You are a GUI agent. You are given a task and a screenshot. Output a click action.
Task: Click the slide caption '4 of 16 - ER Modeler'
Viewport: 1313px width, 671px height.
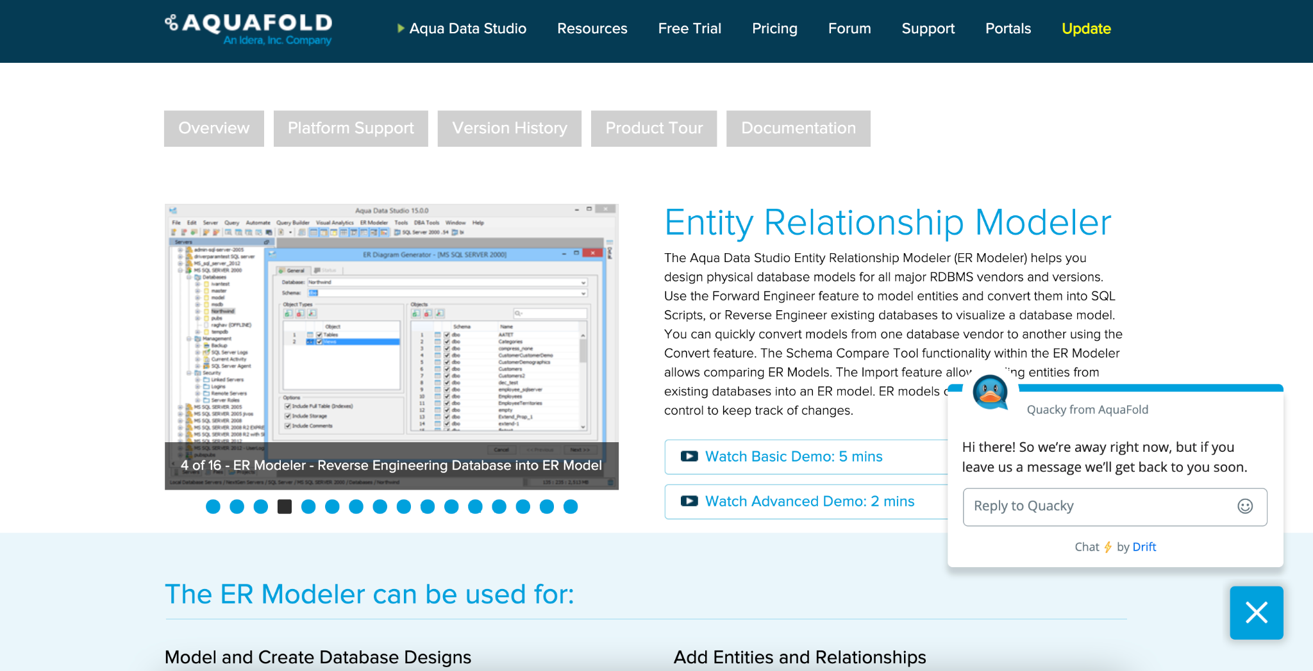pos(391,465)
